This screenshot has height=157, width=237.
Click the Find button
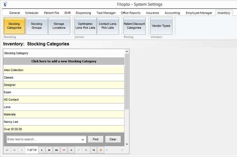pyautogui.click(x=95, y=139)
